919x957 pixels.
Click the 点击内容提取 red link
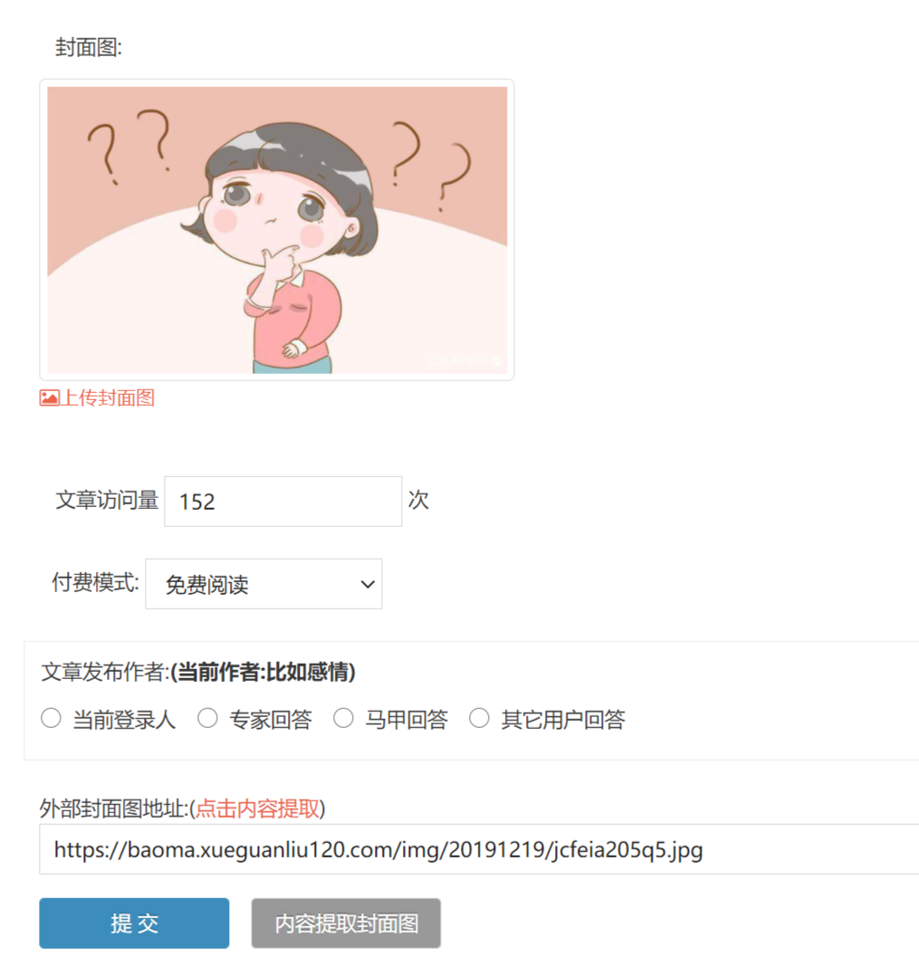click(257, 809)
